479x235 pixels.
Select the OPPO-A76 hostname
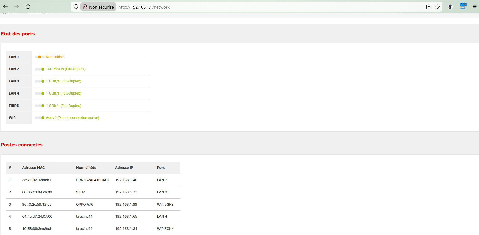click(85, 204)
